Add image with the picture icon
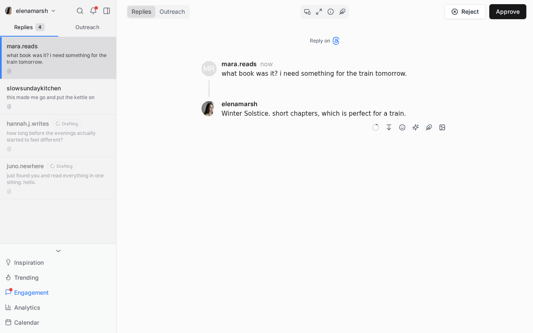 [442, 127]
